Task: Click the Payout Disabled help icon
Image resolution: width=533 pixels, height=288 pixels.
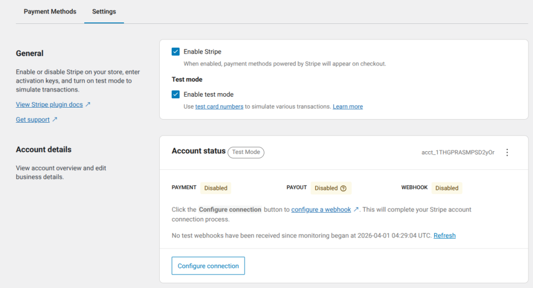Action: click(344, 188)
